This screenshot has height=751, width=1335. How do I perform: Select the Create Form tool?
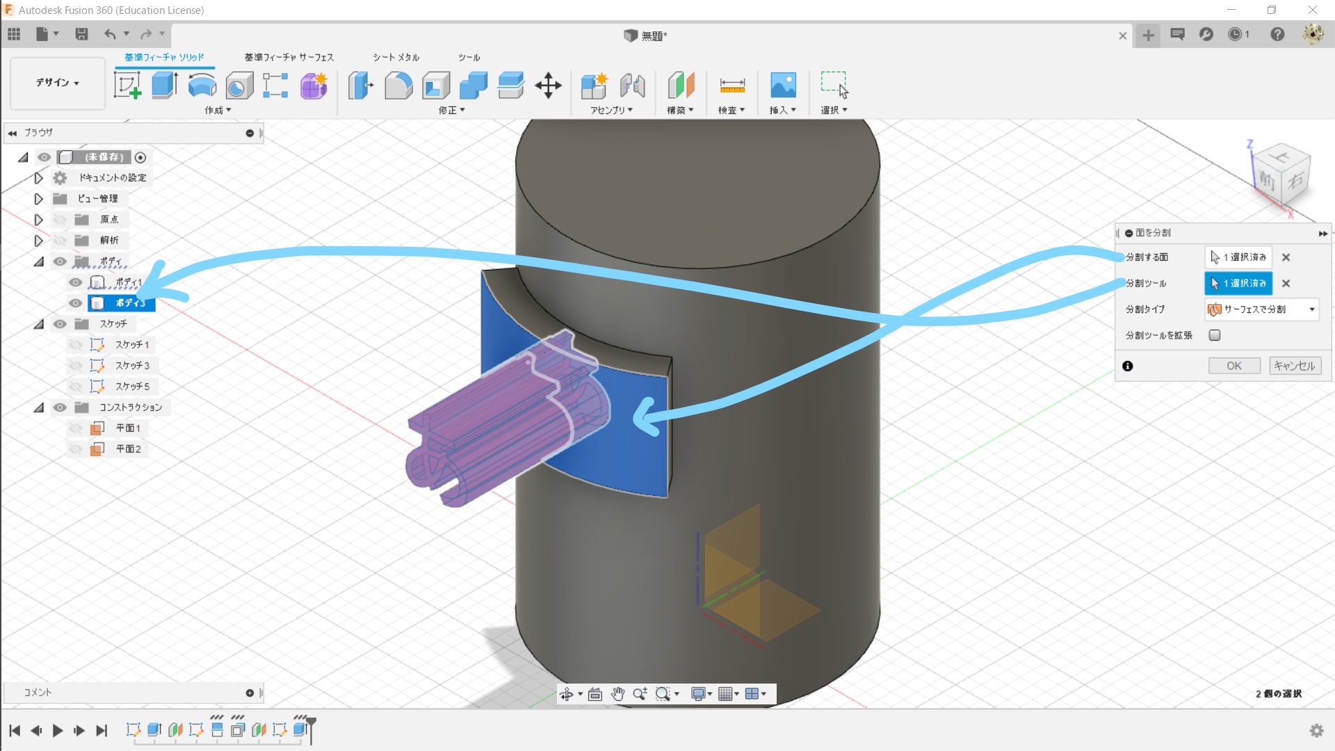point(314,86)
